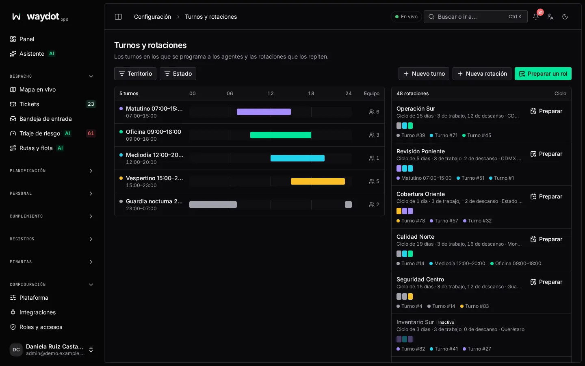Expand the Finanzas section
Screen dimensions: 585x366
click(52, 262)
